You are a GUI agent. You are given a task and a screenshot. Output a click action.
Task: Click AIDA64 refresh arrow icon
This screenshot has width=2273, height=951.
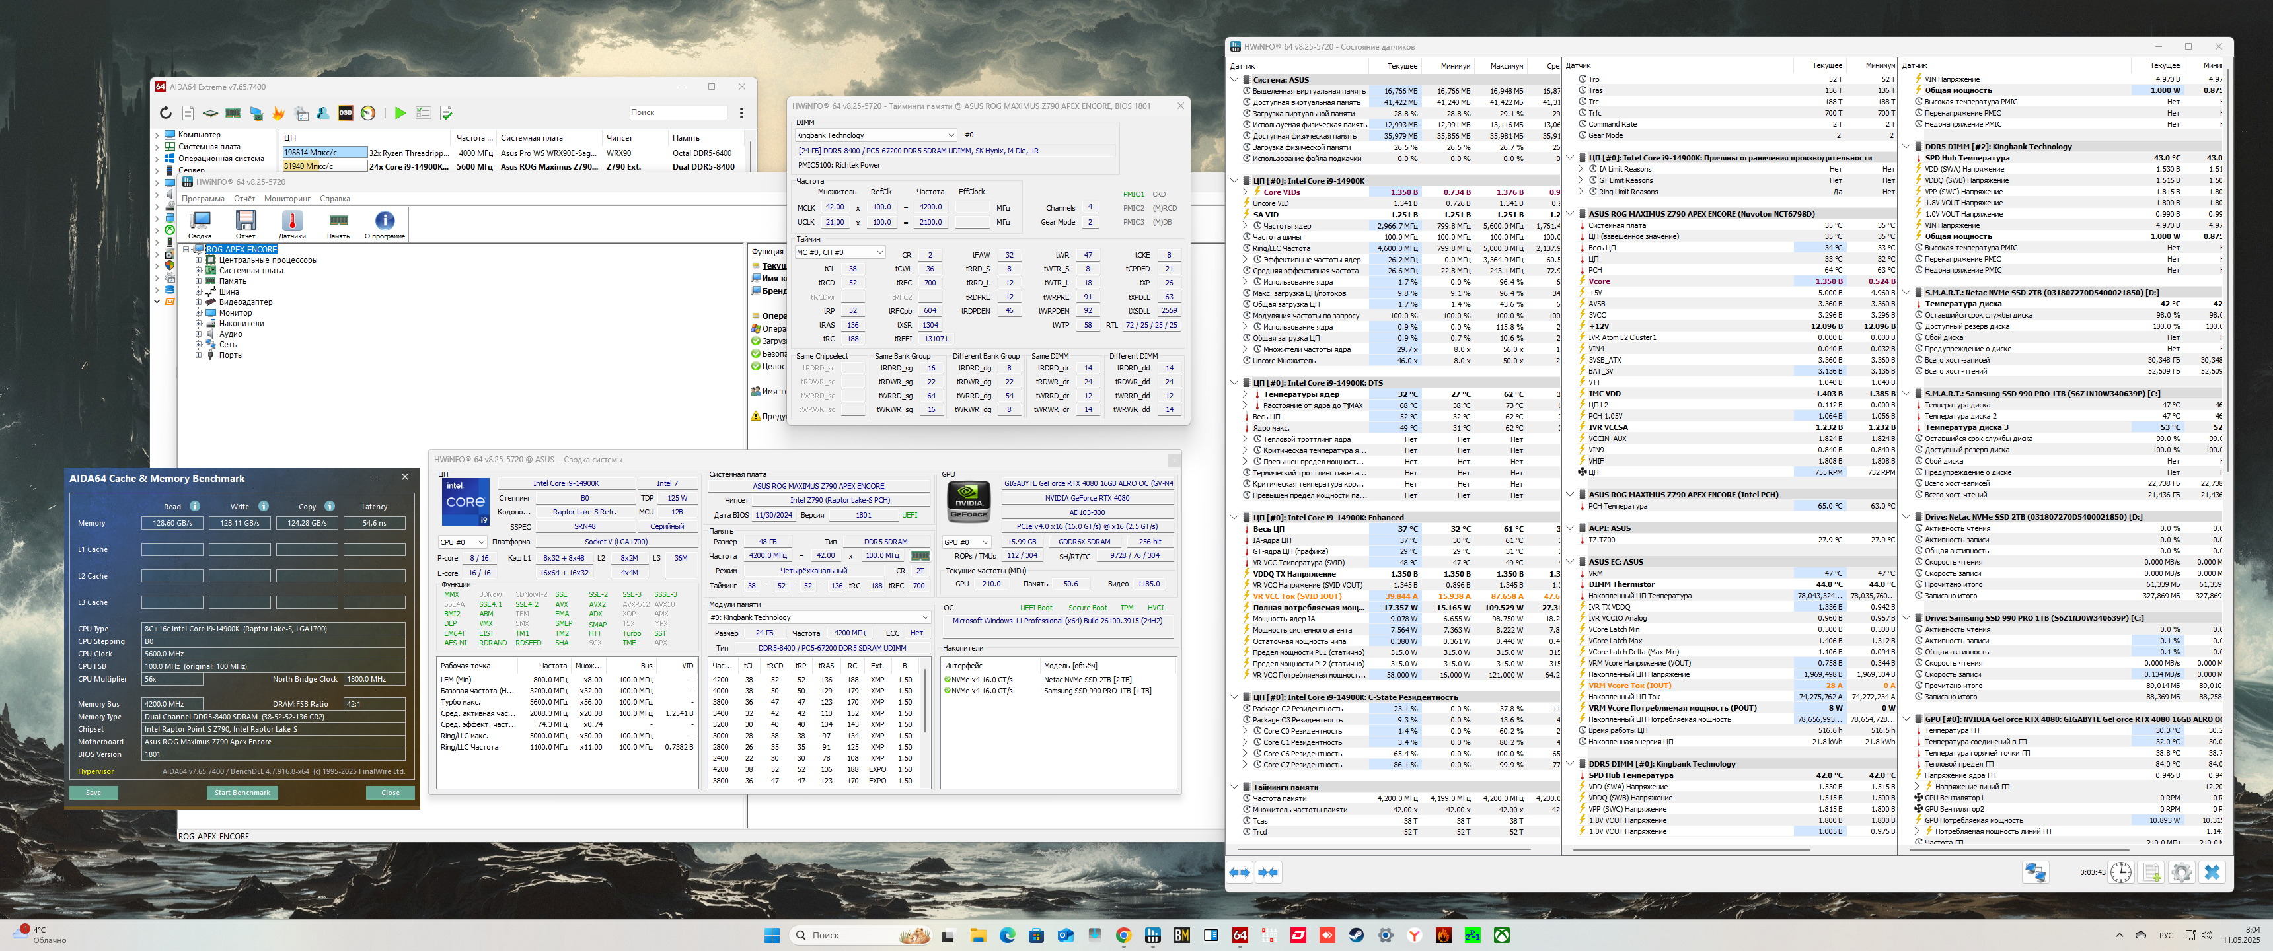click(165, 113)
